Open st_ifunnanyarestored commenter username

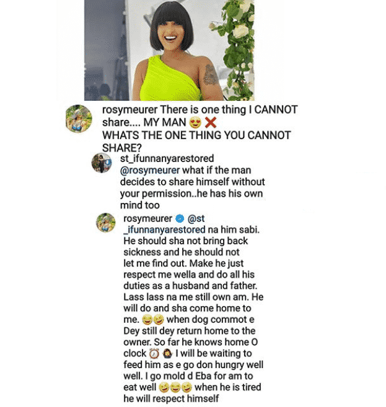[167, 158]
